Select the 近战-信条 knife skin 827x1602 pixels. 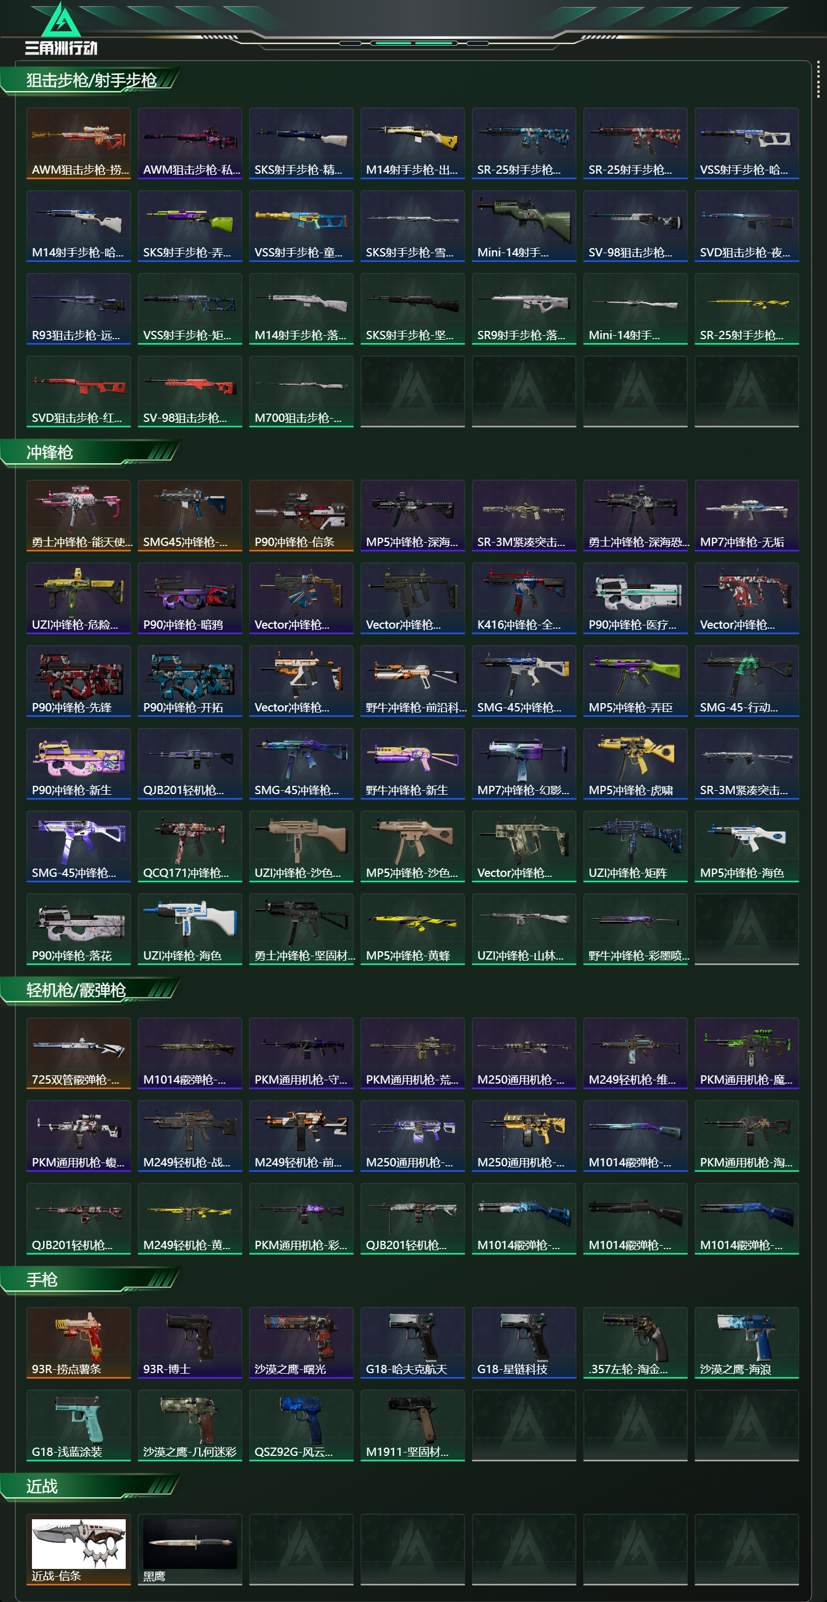[78, 1549]
